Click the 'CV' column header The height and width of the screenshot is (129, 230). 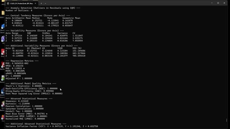[74, 33]
